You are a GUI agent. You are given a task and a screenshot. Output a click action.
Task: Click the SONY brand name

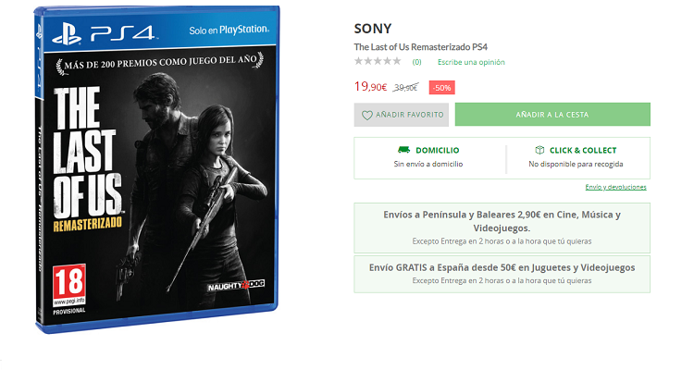pos(373,29)
